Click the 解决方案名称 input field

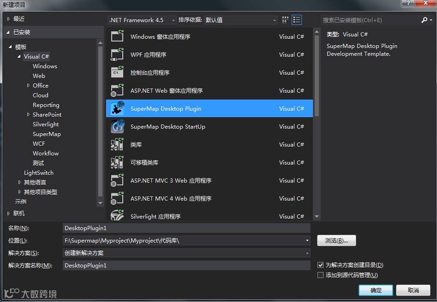pyautogui.click(x=186, y=265)
